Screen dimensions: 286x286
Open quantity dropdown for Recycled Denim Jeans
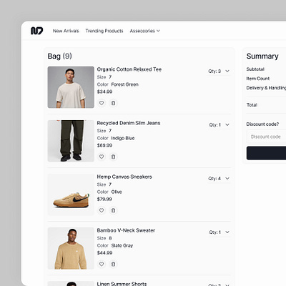pos(220,124)
